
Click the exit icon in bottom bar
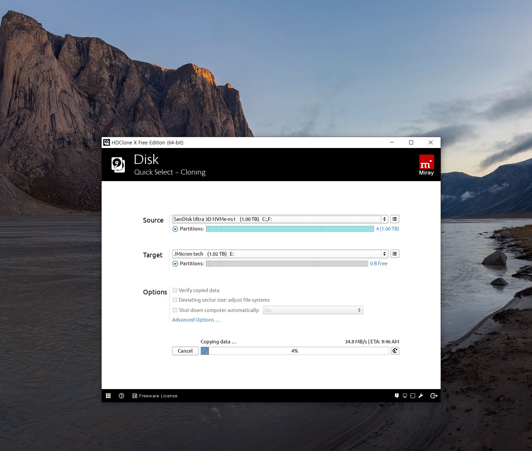[434, 396]
